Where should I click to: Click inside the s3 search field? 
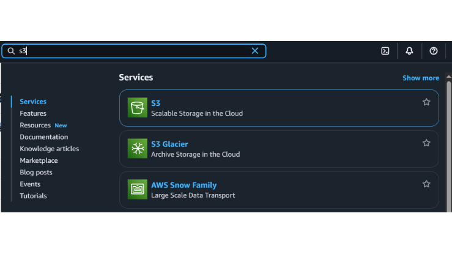(x=135, y=51)
